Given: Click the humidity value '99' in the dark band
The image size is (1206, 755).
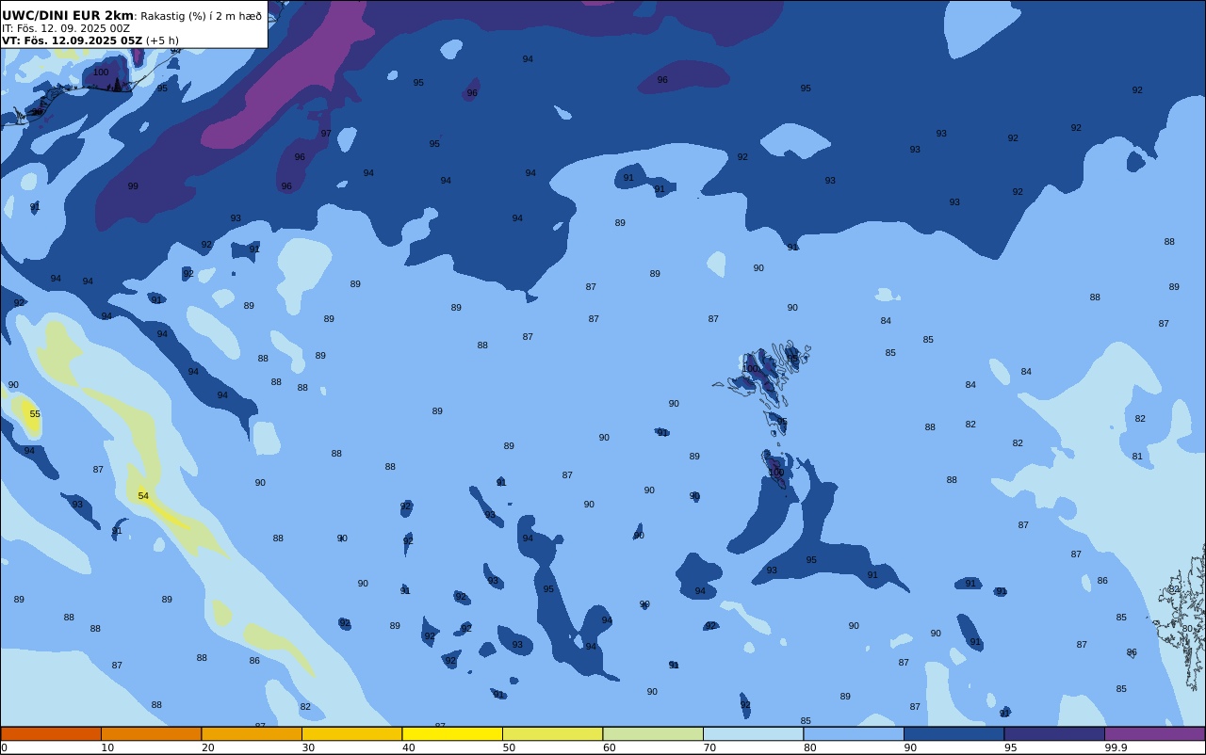Looking at the screenshot, I should click(133, 186).
